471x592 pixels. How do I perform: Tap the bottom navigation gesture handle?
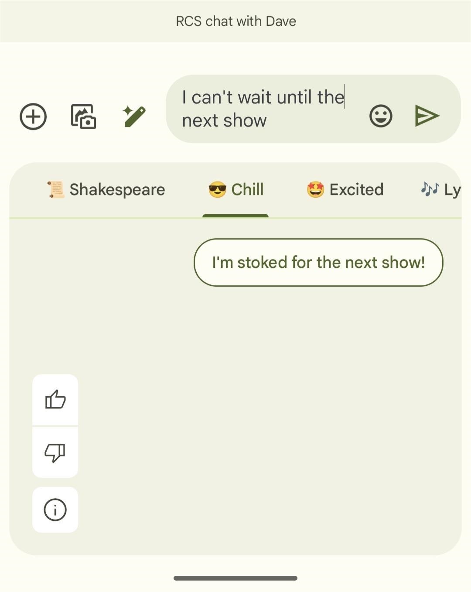tap(235, 578)
